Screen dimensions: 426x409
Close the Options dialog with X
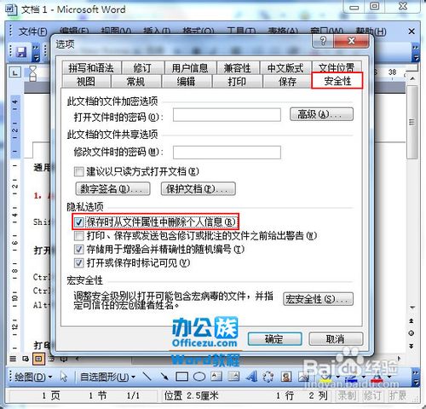coord(352,41)
